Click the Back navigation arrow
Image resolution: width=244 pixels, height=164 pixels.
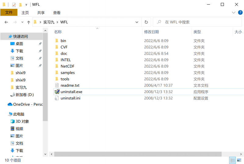[6, 22]
